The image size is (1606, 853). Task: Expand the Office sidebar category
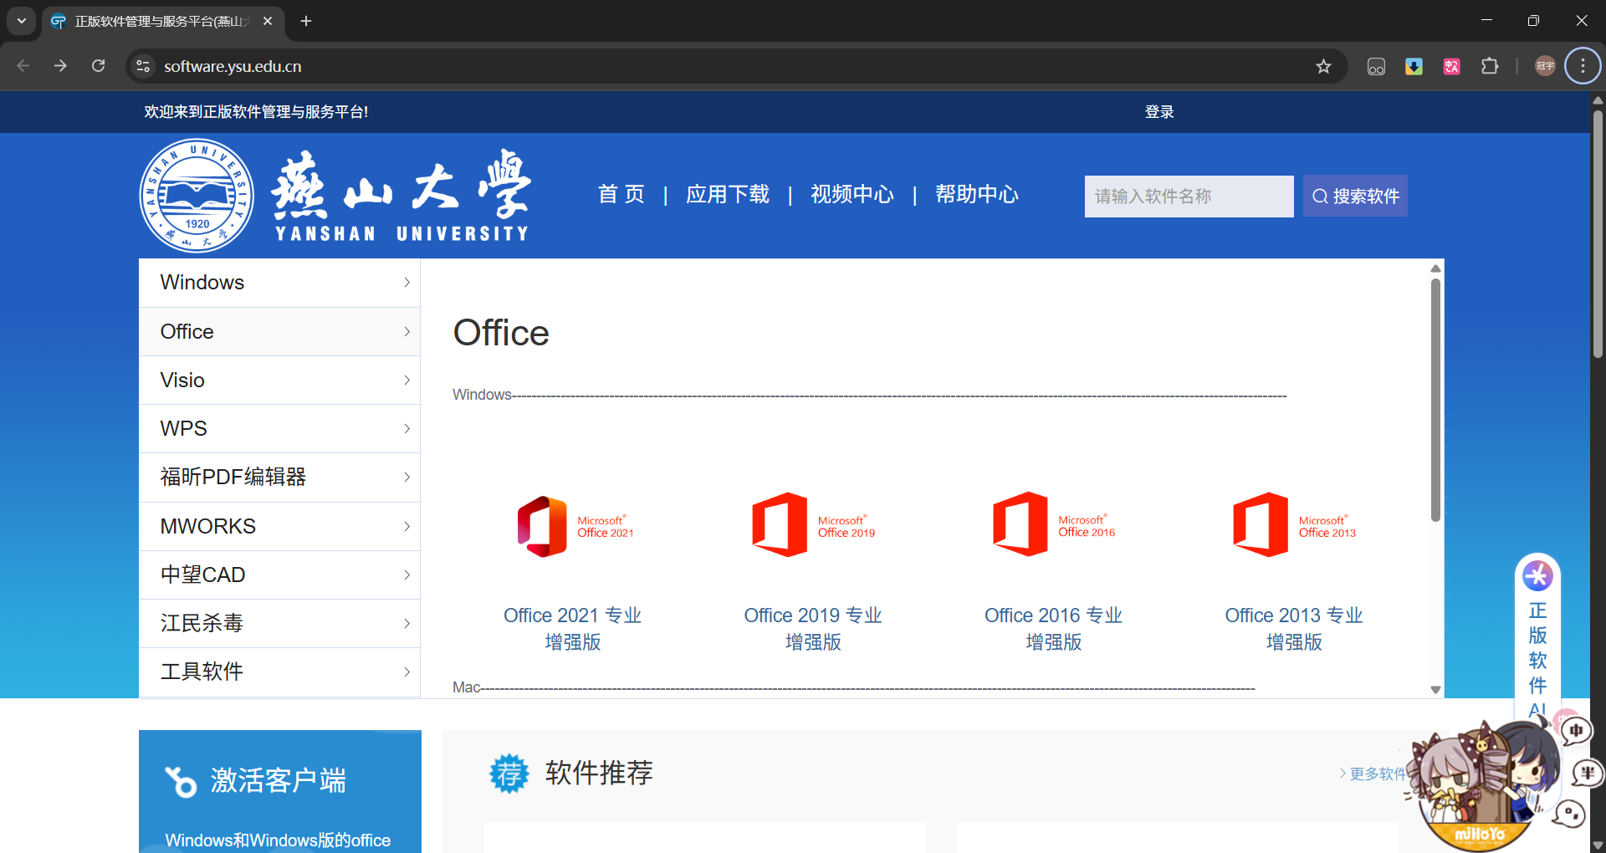coord(279,331)
